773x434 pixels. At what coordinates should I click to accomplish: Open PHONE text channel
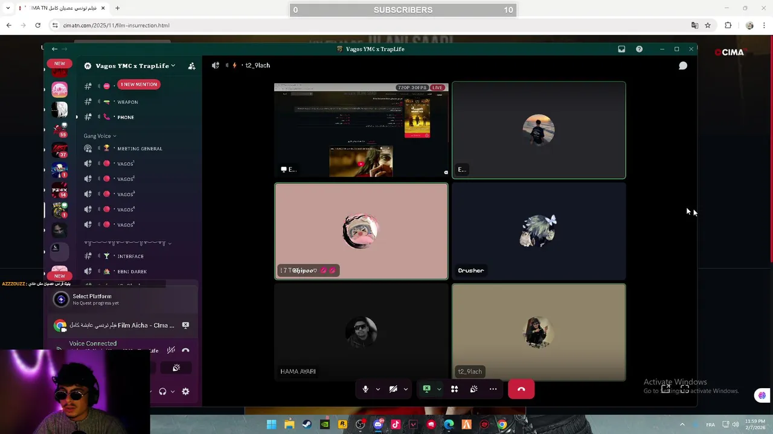[x=140, y=117]
